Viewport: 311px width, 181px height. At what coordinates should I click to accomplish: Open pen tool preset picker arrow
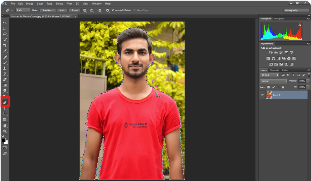12,10
